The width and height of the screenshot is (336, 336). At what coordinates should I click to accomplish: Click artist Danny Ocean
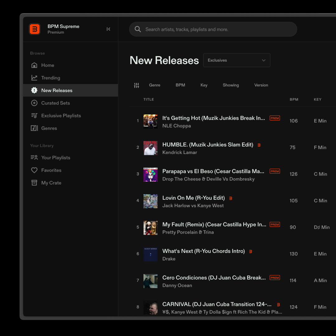click(x=177, y=285)
